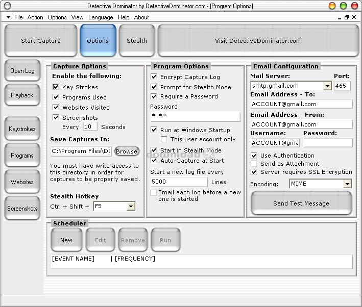Open the Playback sidebar button
362x307 pixels.
(x=22, y=95)
